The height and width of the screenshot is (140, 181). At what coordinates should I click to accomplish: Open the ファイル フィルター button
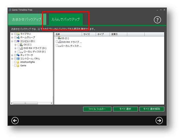tap(97, 109)
